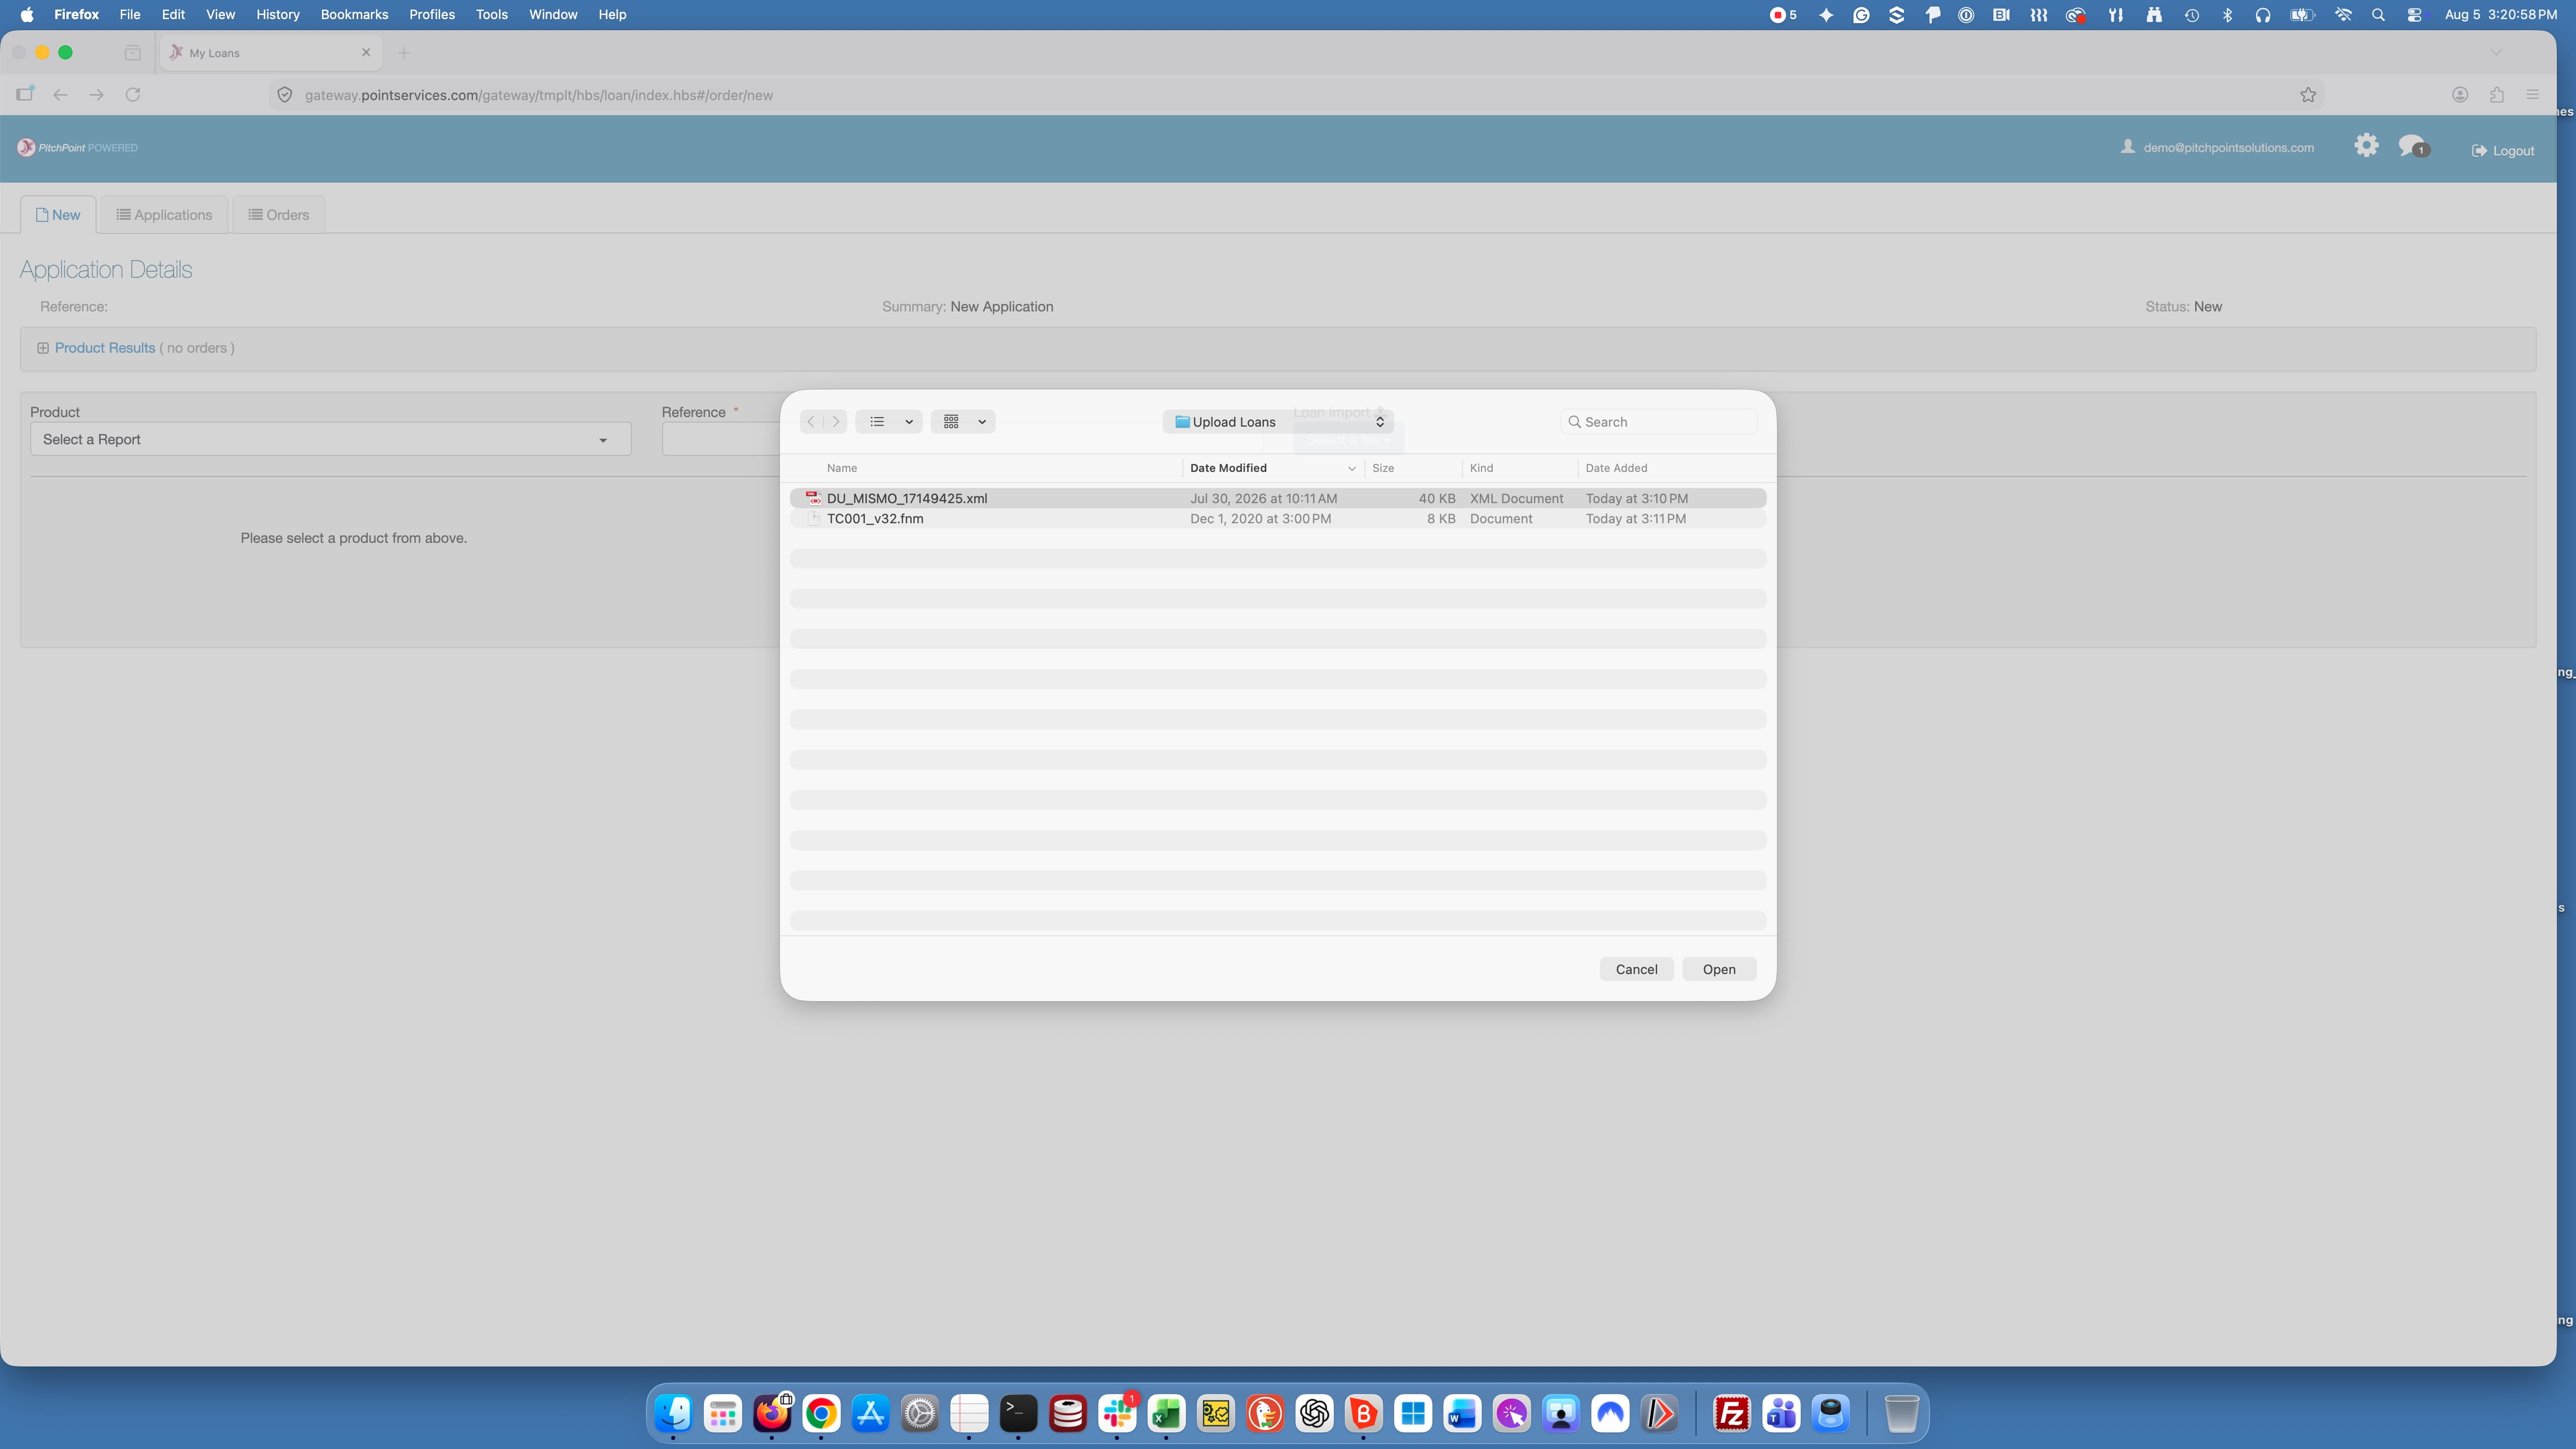Screen dimensions: 2576x1449
Task: Click the Open button in file dialog
Action: pyautogui.click(x=1719, y=969)
